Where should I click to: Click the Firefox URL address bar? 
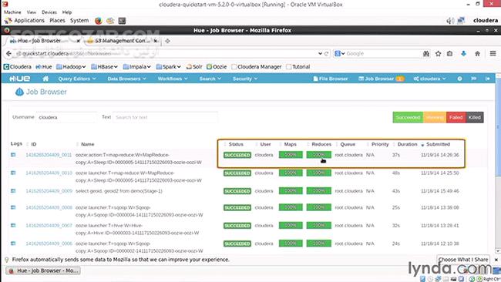pos(166,54)
